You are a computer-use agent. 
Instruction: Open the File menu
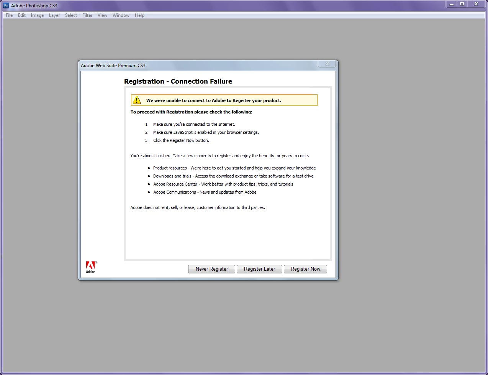click(9, 15)
